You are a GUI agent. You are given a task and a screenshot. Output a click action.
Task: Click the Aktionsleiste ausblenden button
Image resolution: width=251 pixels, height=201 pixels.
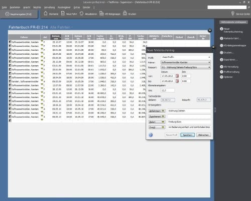tap(233, 22)
